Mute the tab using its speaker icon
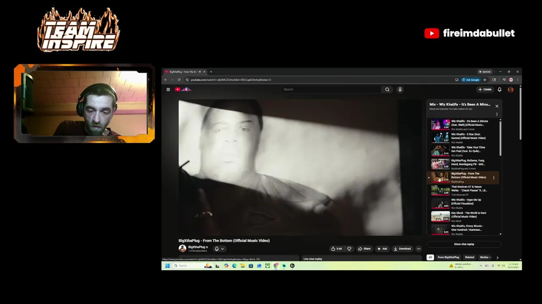Viewport: 542px width, 304px height. (x=200, y=72)
